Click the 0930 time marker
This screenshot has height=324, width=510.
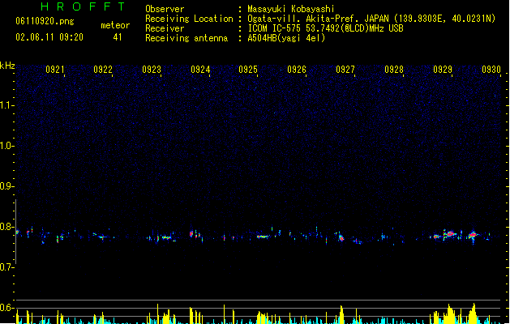pos(491,70)
